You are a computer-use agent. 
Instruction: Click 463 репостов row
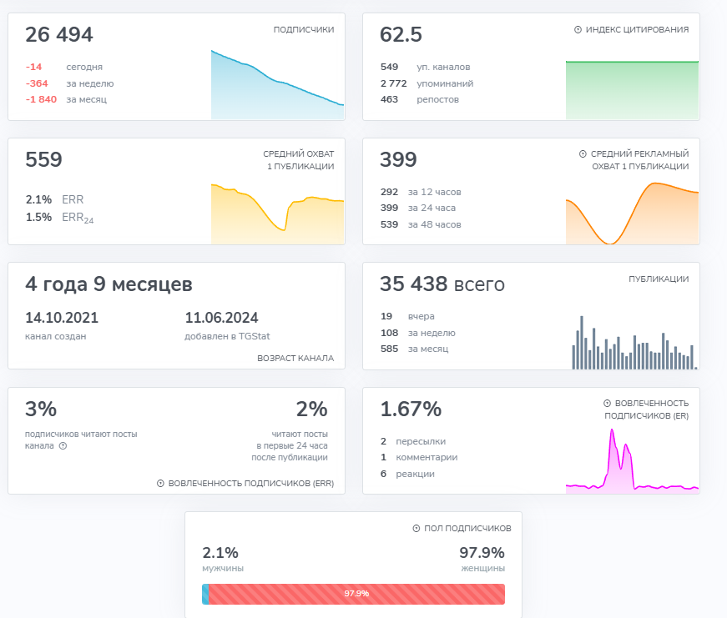pyautogui.click(x=420, y=99)
